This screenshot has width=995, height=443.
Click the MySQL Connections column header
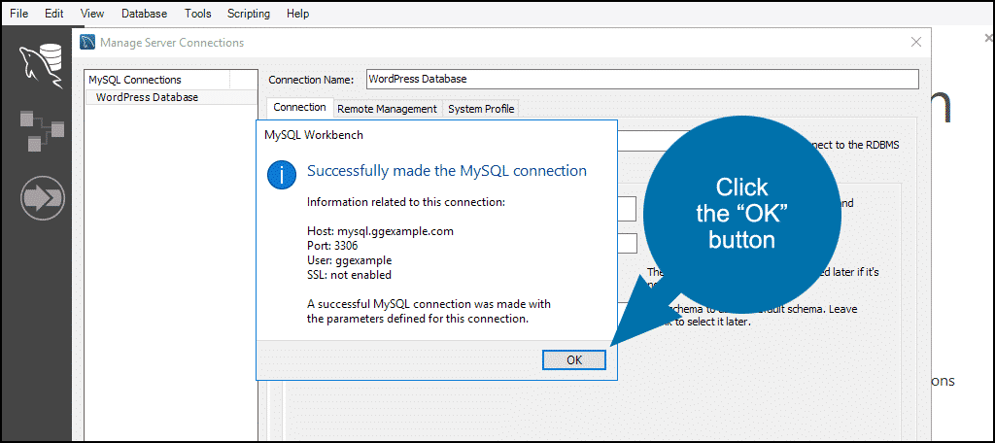coord(157,80)
